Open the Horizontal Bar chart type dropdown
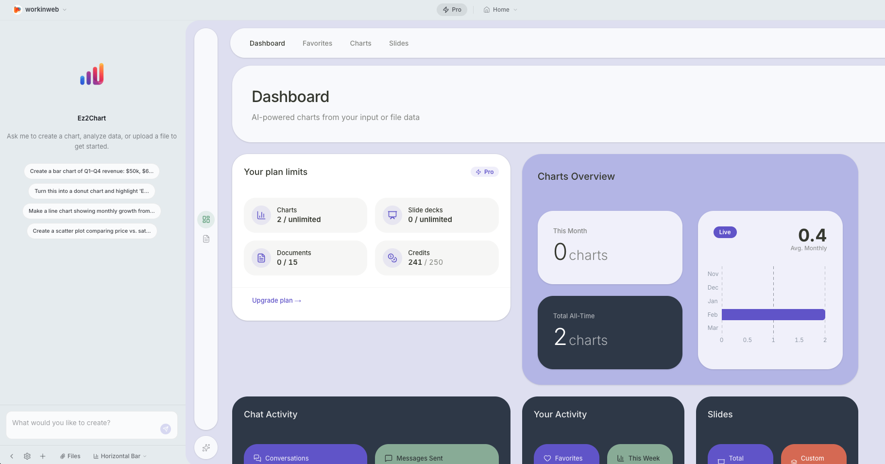Viewport: 885px width, 464px height. 119,456
